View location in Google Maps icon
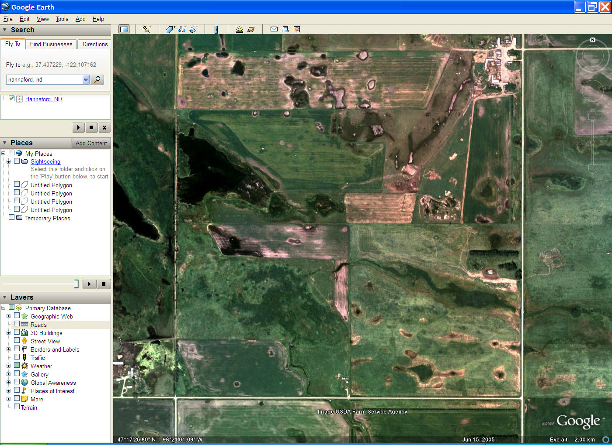612x445 pixels. tap(297, 29)
